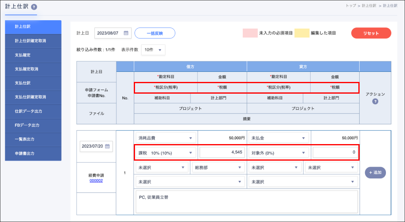Screen dimensions: 405x222
Task: Click the tax amount field showing 4,545
Action: click(222, 152)
